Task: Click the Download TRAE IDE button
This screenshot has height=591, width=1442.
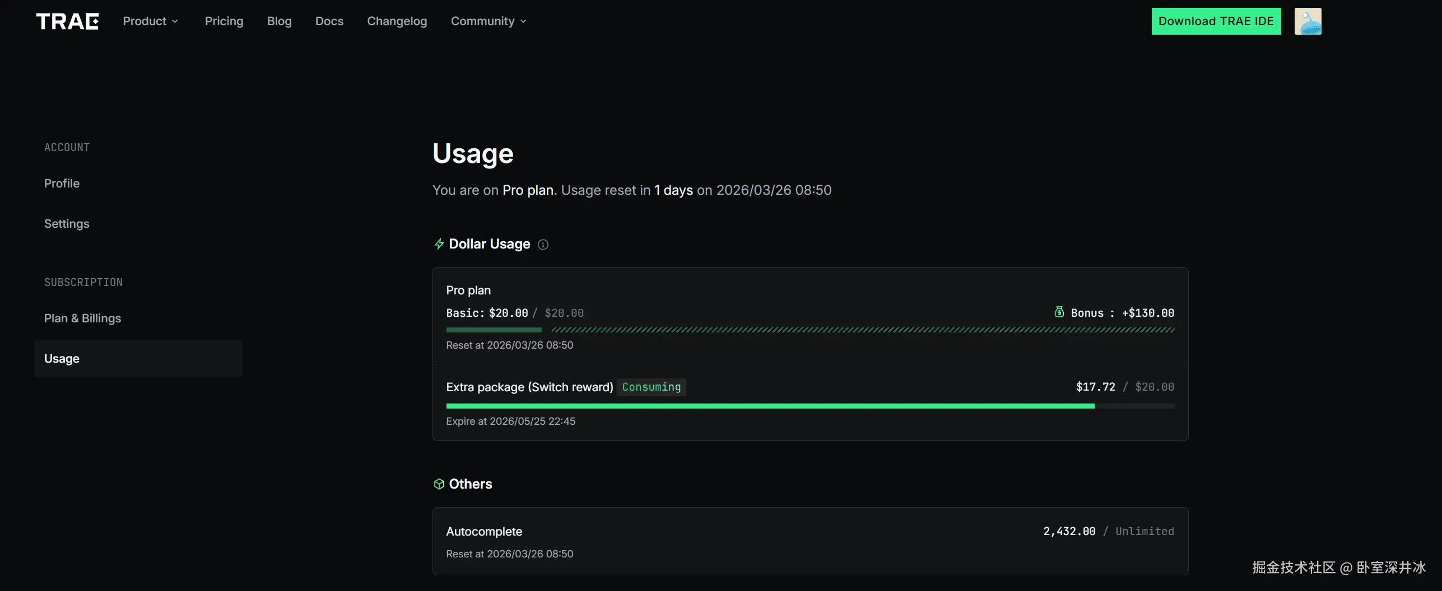Action: 1216,21
